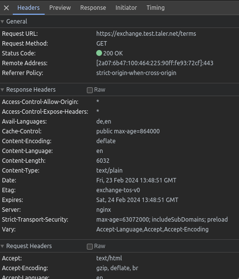The image size is (239, 279).
Task: Select the Initiator tab
Action: point(126,8)
